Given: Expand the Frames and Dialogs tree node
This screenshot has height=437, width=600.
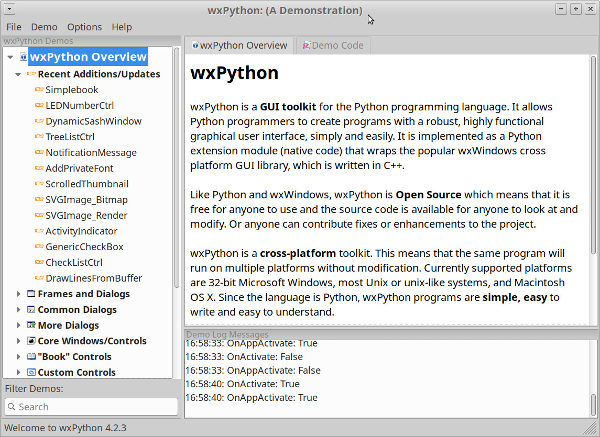Looking at the screenshot, I should coord(19,294).
